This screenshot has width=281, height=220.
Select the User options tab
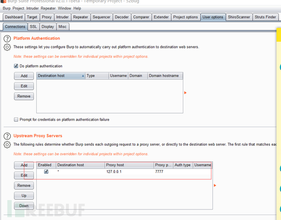pos(213,17)
